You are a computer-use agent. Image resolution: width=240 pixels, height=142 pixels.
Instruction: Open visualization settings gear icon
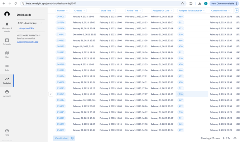(72, 138)
